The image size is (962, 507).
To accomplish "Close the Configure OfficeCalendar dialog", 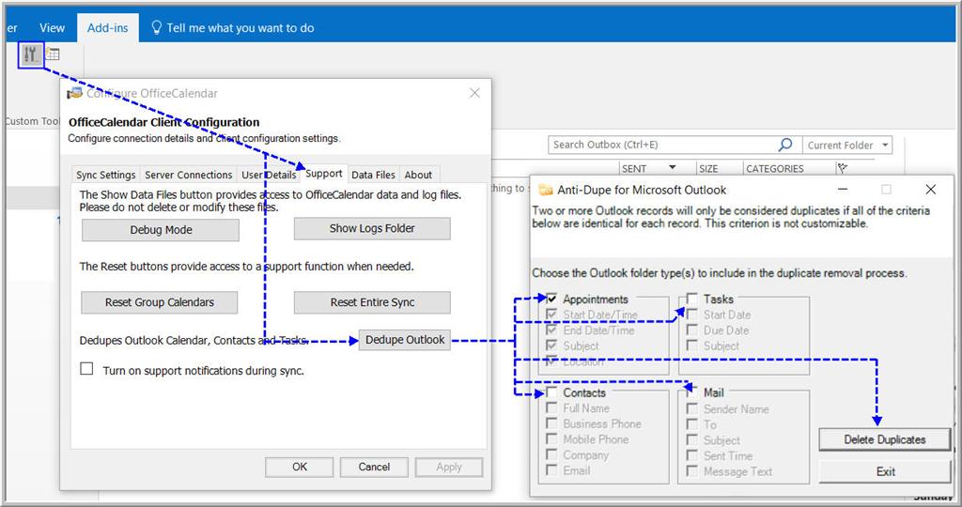I will click(x=474, y=93).
